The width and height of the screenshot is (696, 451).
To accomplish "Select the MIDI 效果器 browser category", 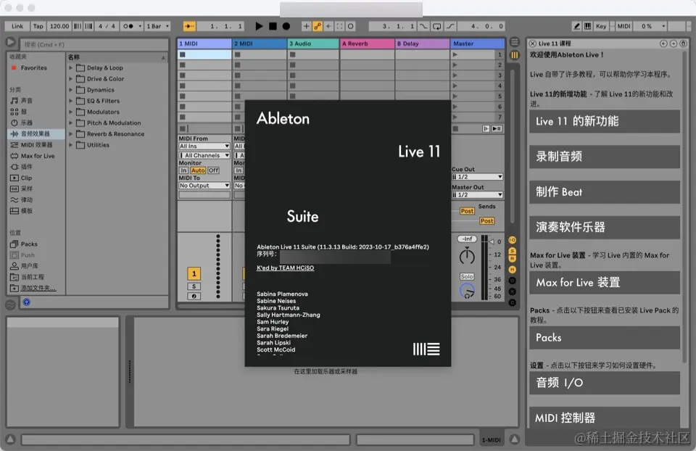I will point(36,145).
